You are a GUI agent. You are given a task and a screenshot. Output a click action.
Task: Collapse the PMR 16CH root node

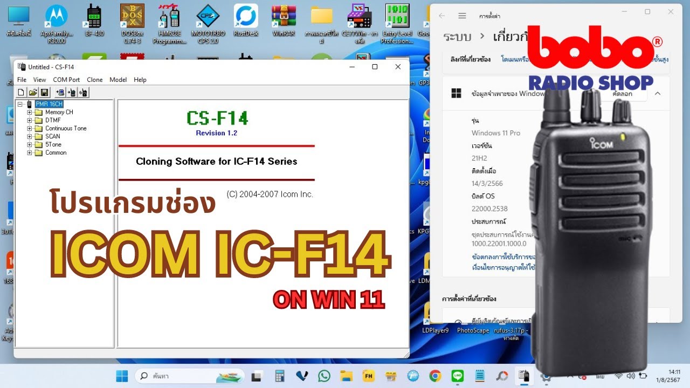point(20,104)
